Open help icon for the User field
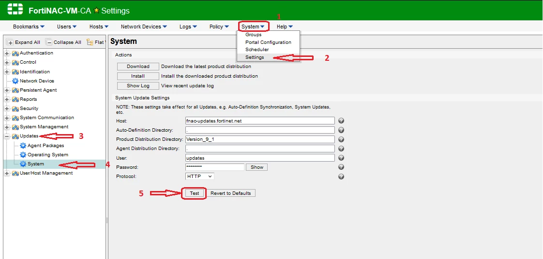 341,158
